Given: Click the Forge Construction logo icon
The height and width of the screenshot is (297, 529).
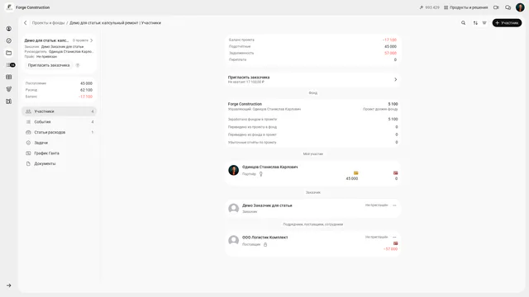Looking at the screenshot, I should [9, 7].
